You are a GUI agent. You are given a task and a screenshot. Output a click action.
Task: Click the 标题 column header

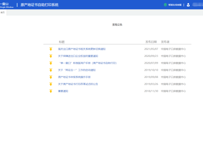[x=62, y=42]
